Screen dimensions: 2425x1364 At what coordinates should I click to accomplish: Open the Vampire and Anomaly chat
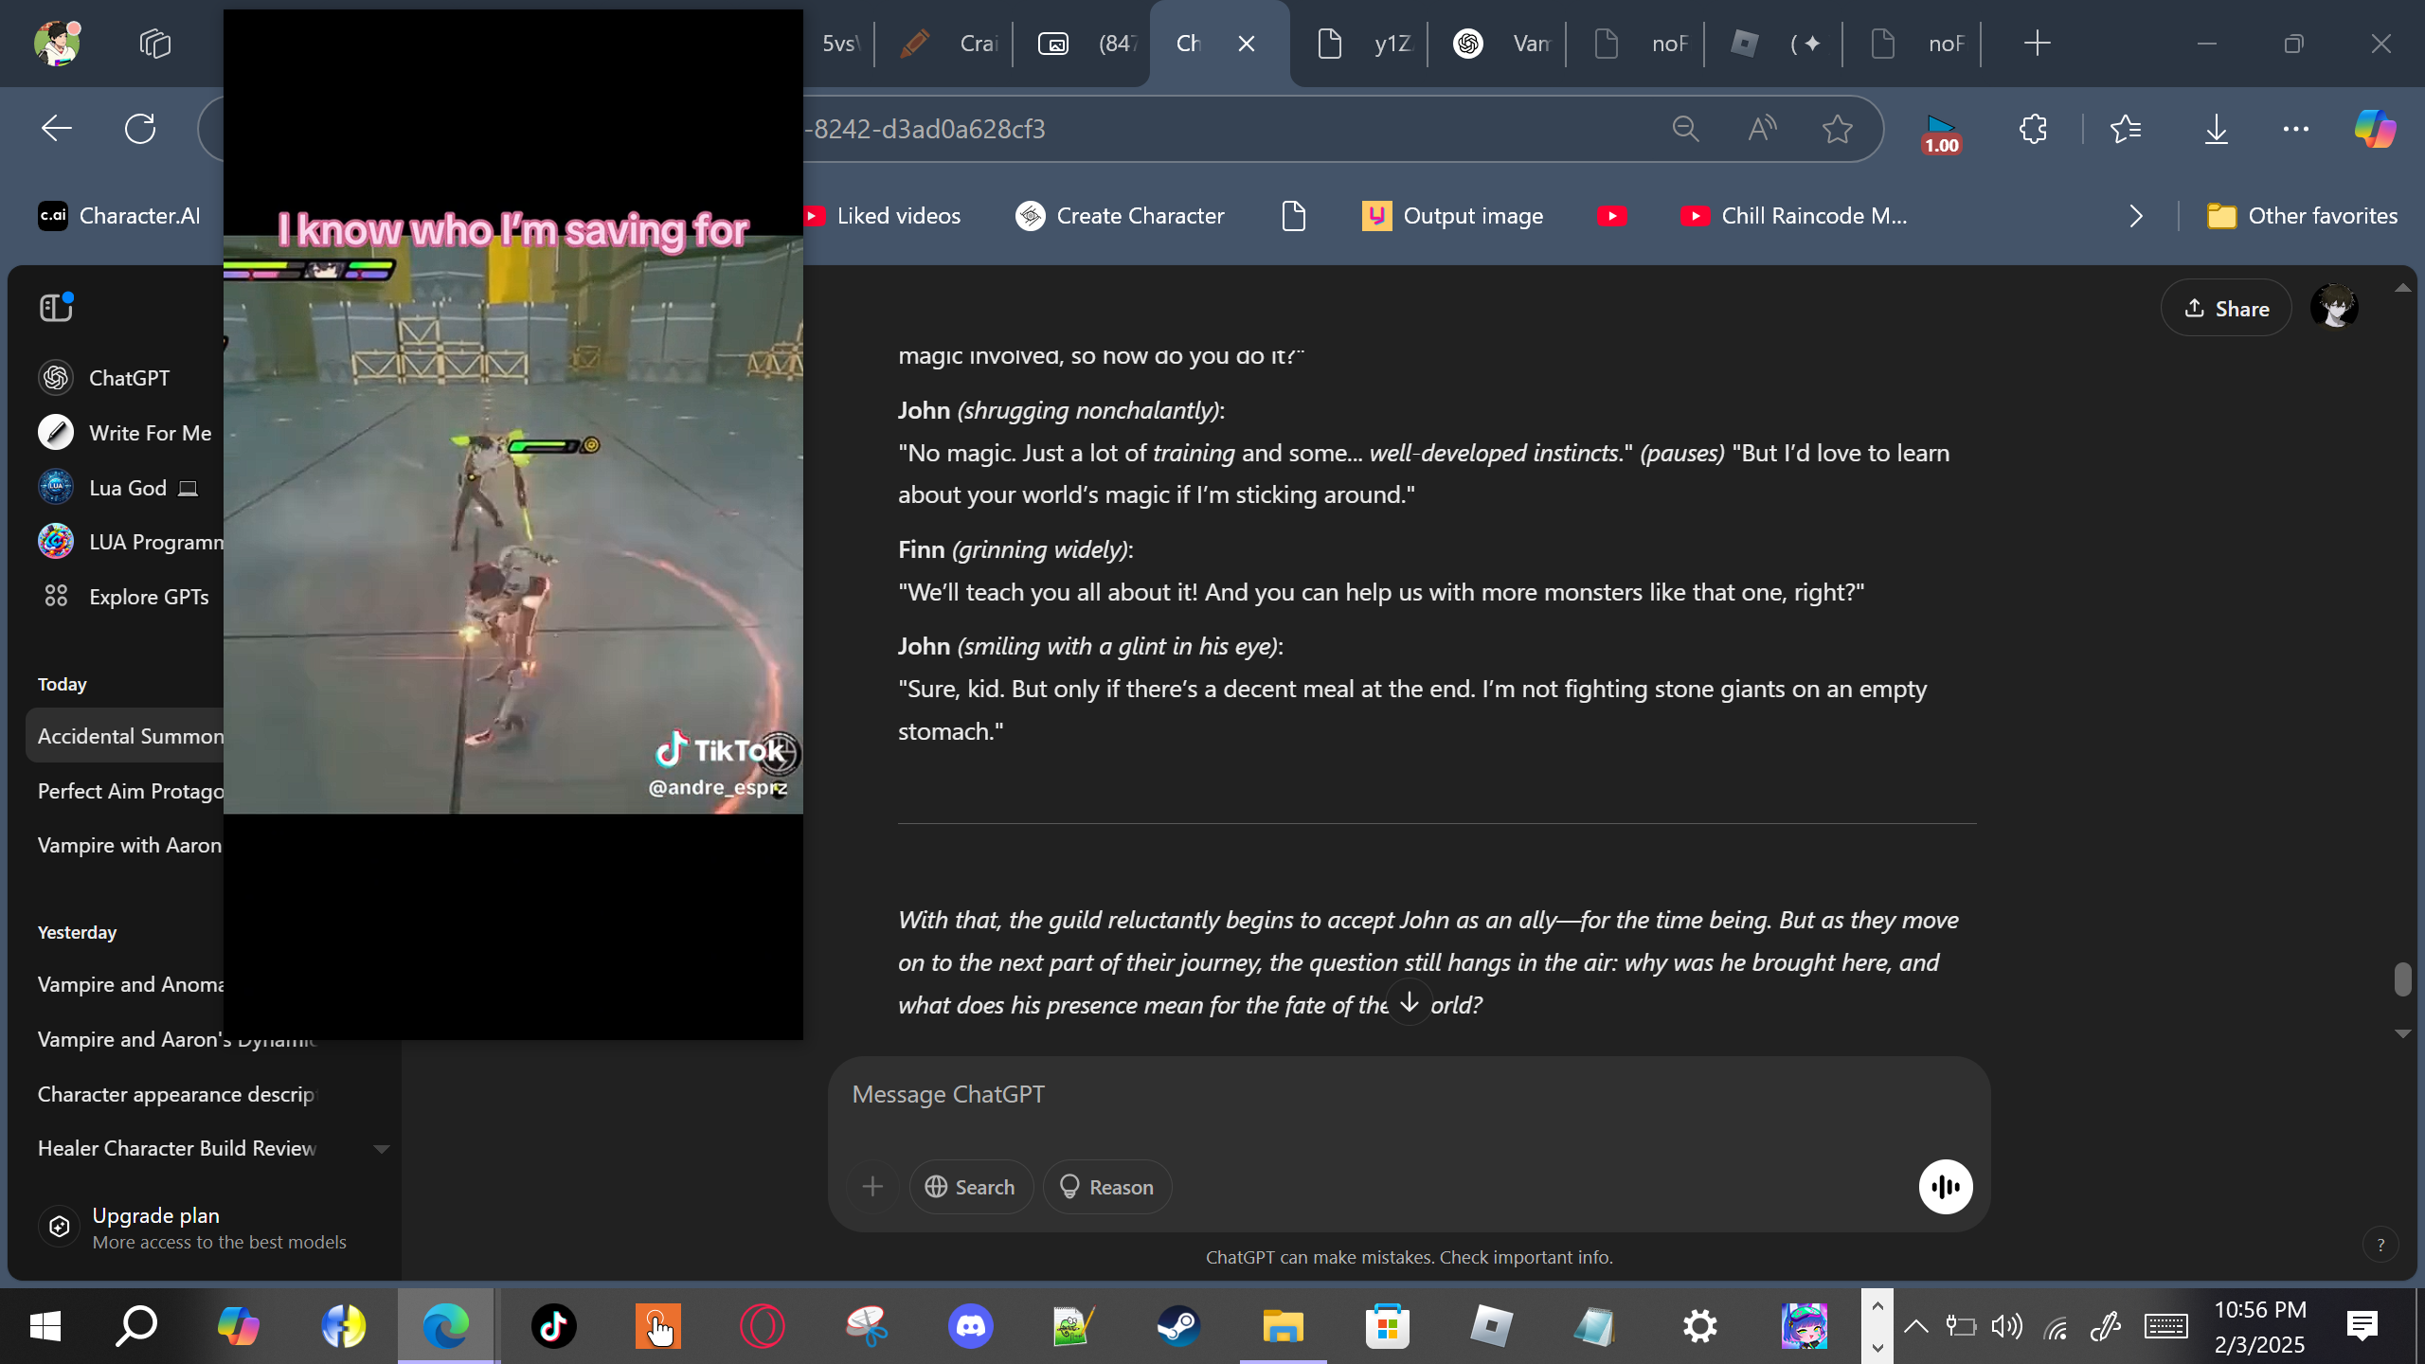point(130,984)
